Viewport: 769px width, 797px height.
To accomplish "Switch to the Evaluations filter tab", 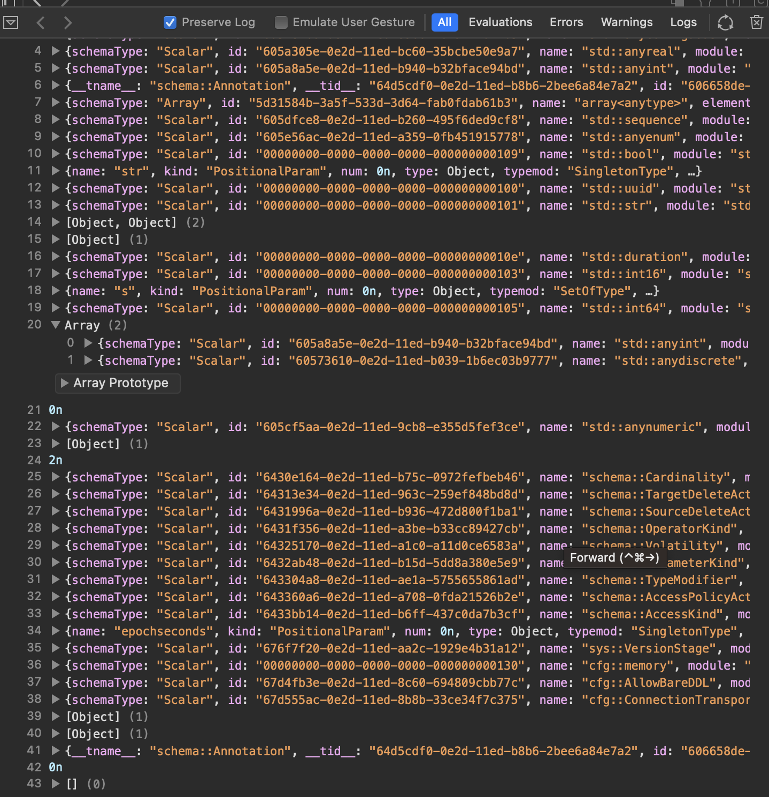I will (x=500, y=22).
